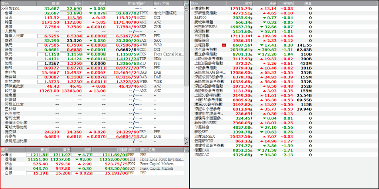This screenshot has width=379, height=189.
Task: Select the 黃金 row in metals panel
Action: (92, 155)
